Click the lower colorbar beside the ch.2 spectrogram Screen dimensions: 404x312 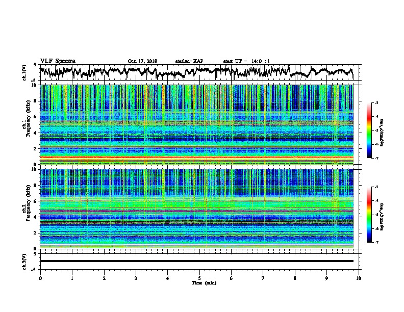tap(369, 215)
